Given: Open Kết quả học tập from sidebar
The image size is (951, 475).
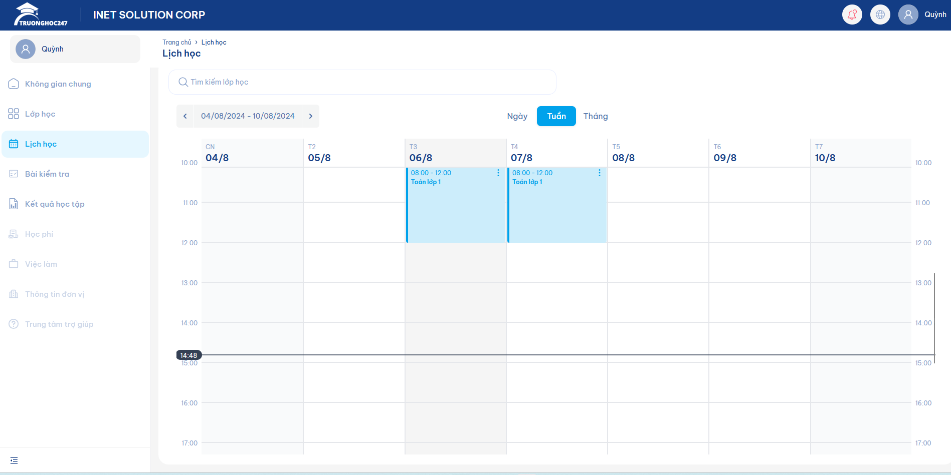Looking at the screenshot, I should click(x=55, y=204).
